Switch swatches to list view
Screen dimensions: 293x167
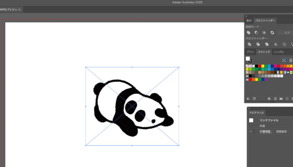pos(291,60)
